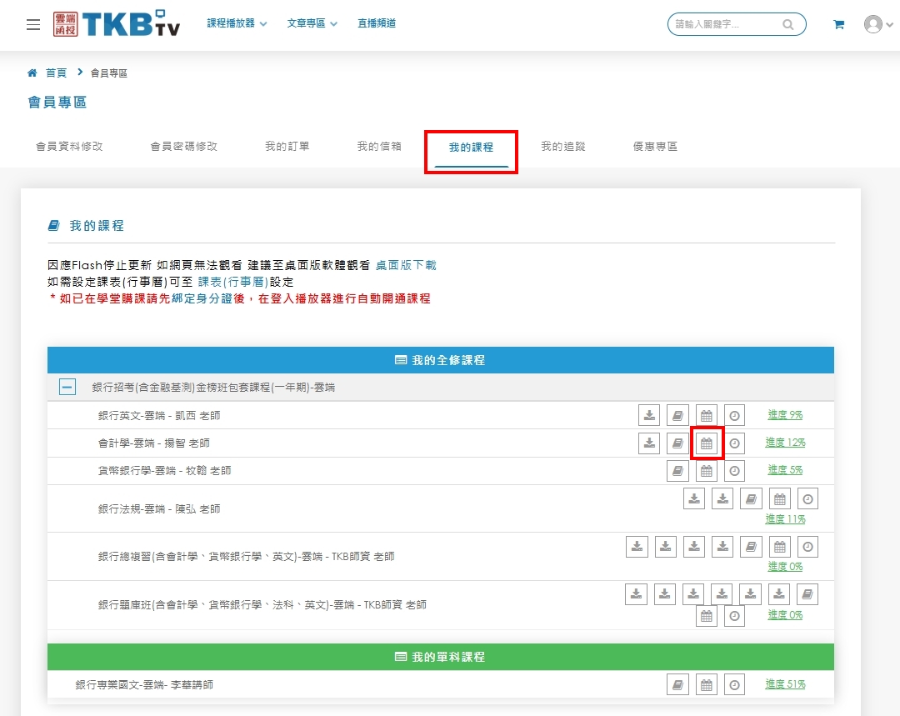Open the hamburger menu icon
Image resolution: width=900 pixels, height=716 pixels.
(x=33, y=24)
